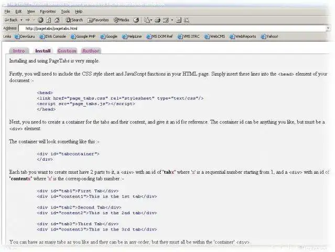
Task: Click the Links toolbar label
Action: (7, 36)
